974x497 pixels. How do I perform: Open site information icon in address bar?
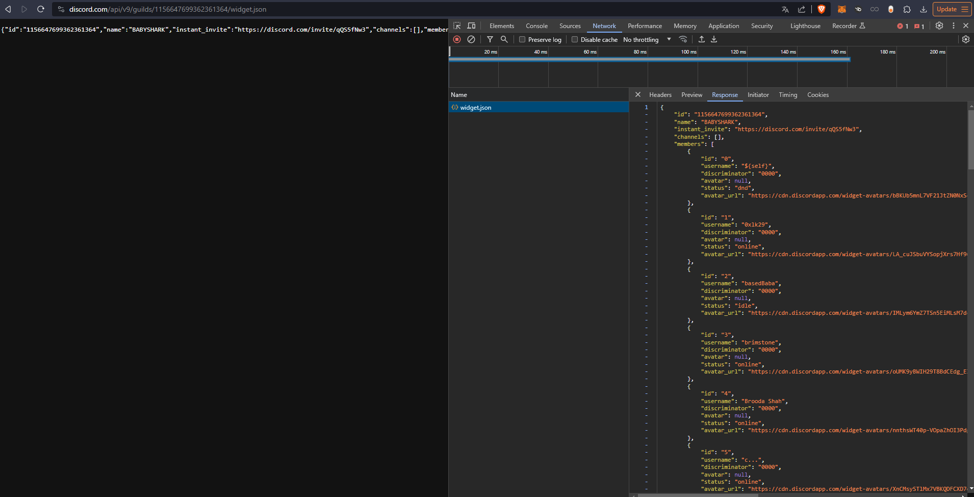click(x=61, y=9)
